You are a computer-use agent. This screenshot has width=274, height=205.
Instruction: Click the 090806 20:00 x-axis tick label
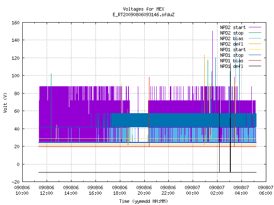[144, 190]
